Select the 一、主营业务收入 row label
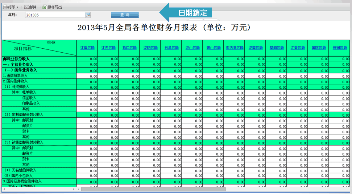Screen dimensions: 352x194 tap(18, 65)
